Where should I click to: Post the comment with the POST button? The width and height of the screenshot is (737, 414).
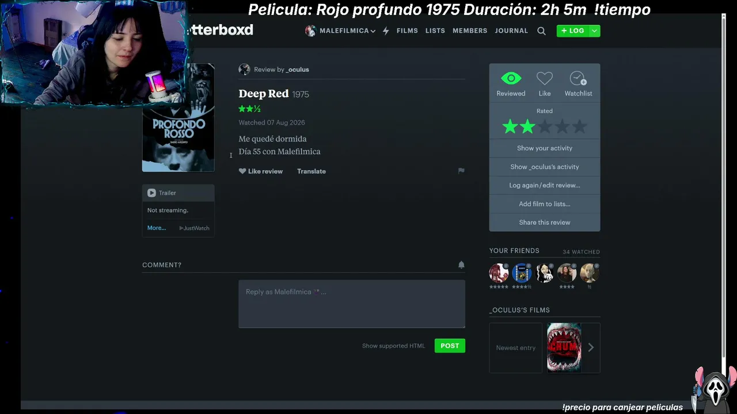(450, 346)
